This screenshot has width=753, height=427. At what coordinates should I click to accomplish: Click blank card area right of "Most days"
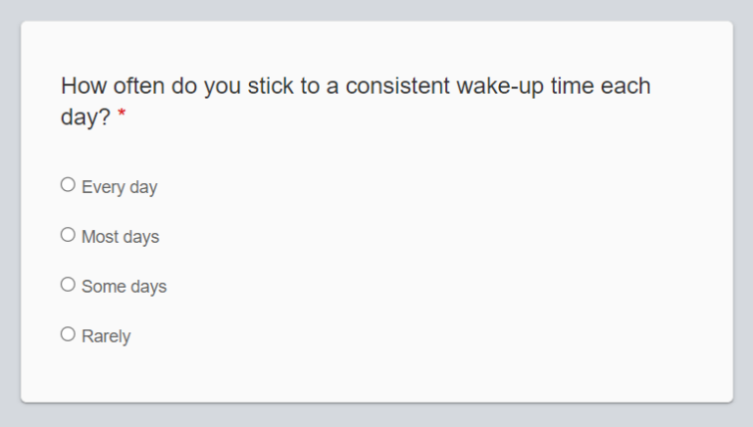pyautogui.click(x=441, y=237)
